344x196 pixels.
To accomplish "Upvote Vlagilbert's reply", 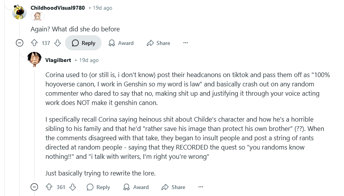I will pos(49,187).
